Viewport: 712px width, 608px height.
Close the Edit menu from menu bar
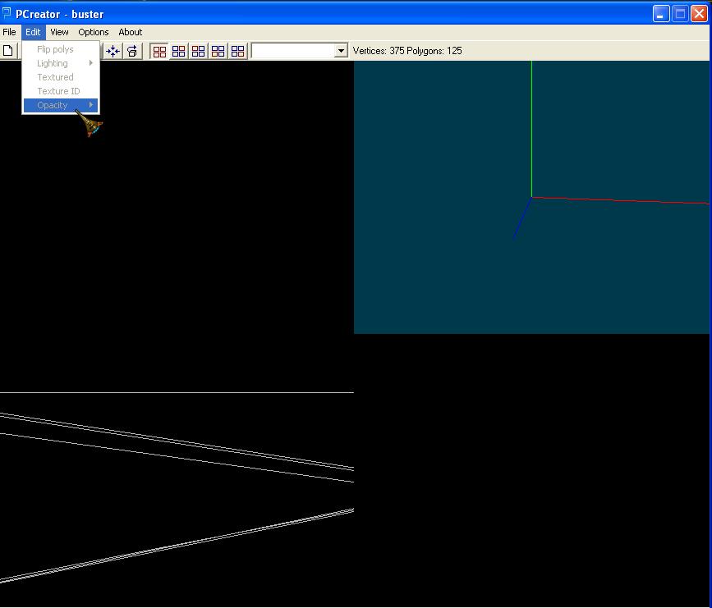click(x=33, y=32)
